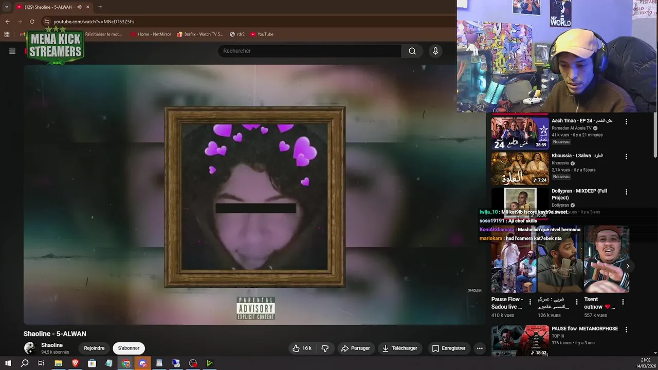Open the YouTube hamburger guide menu
The width and height of the screenshot is (658, 370).
[12, 51]
